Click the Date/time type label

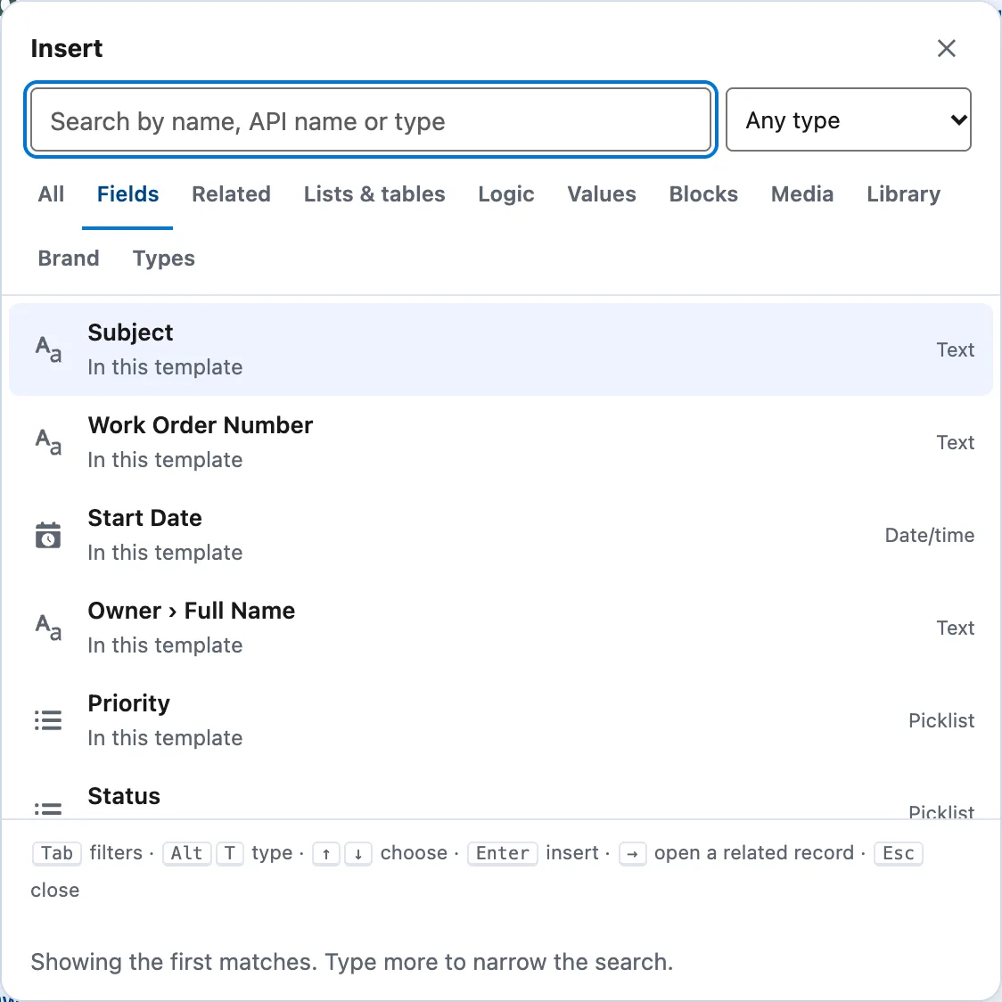click(x=929, y=535)
